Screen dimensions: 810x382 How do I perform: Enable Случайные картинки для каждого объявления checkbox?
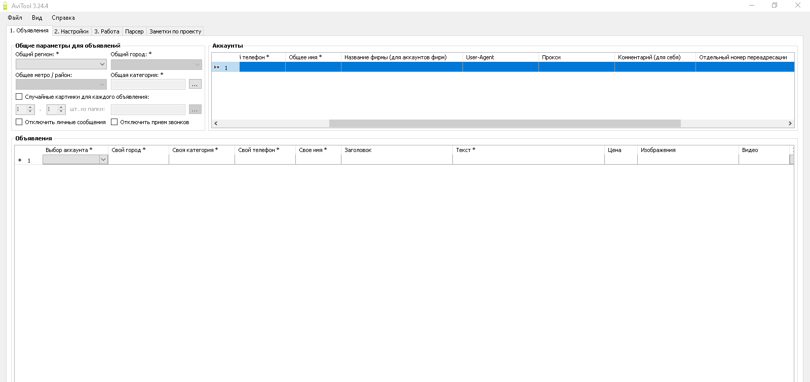pyautogui.click(x=19, y=96)
